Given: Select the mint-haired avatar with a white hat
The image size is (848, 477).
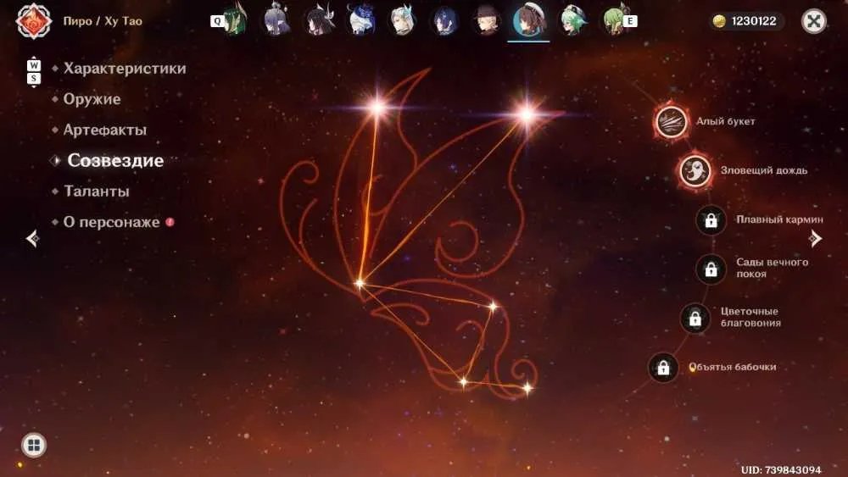Looking at the screenshot, I should click(572, 21).
